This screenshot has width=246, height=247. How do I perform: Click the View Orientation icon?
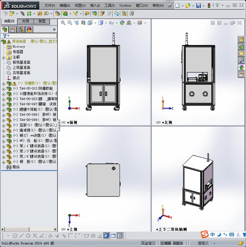coord(90,23)
